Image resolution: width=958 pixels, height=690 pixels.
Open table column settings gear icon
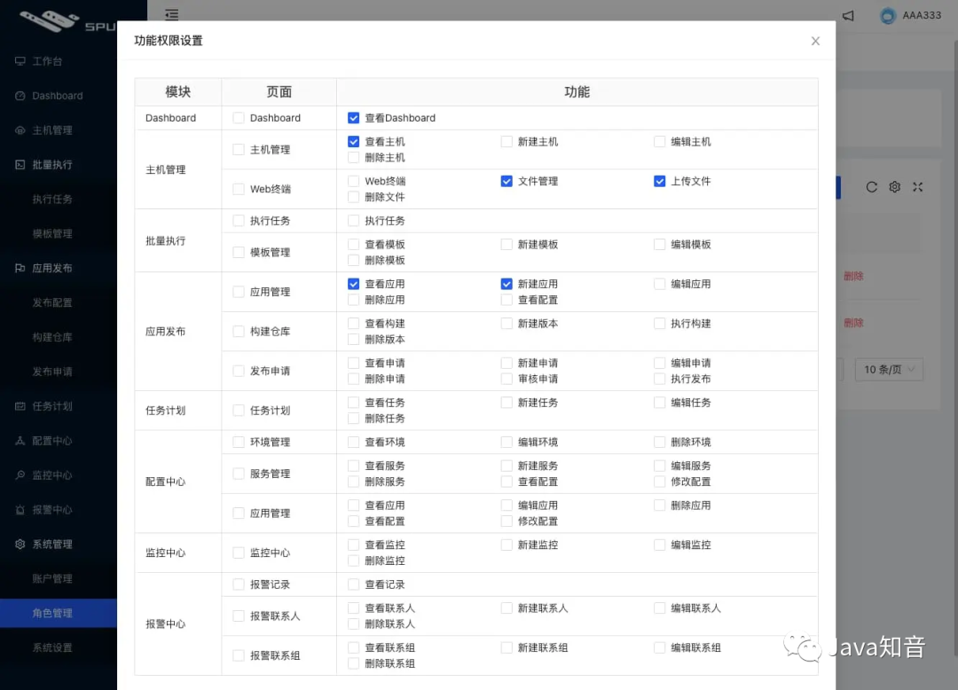[x=894, y=187]
